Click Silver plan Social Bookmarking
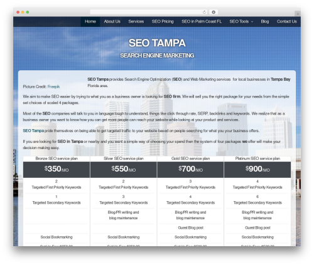This screenshot has width=314, height=265. (x=124, y=237)
